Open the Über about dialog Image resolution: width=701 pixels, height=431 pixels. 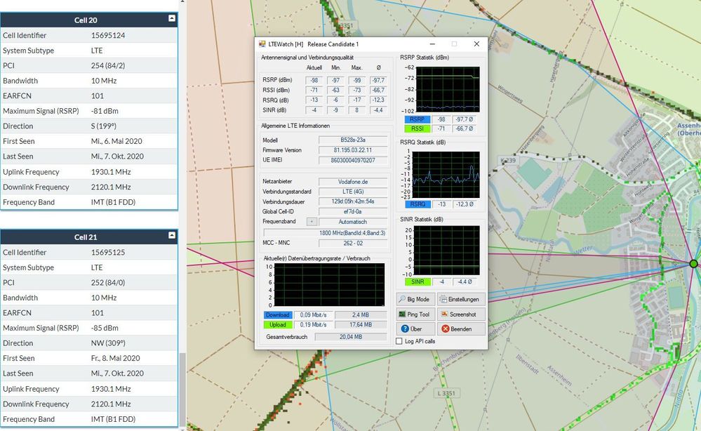[416, 329]
